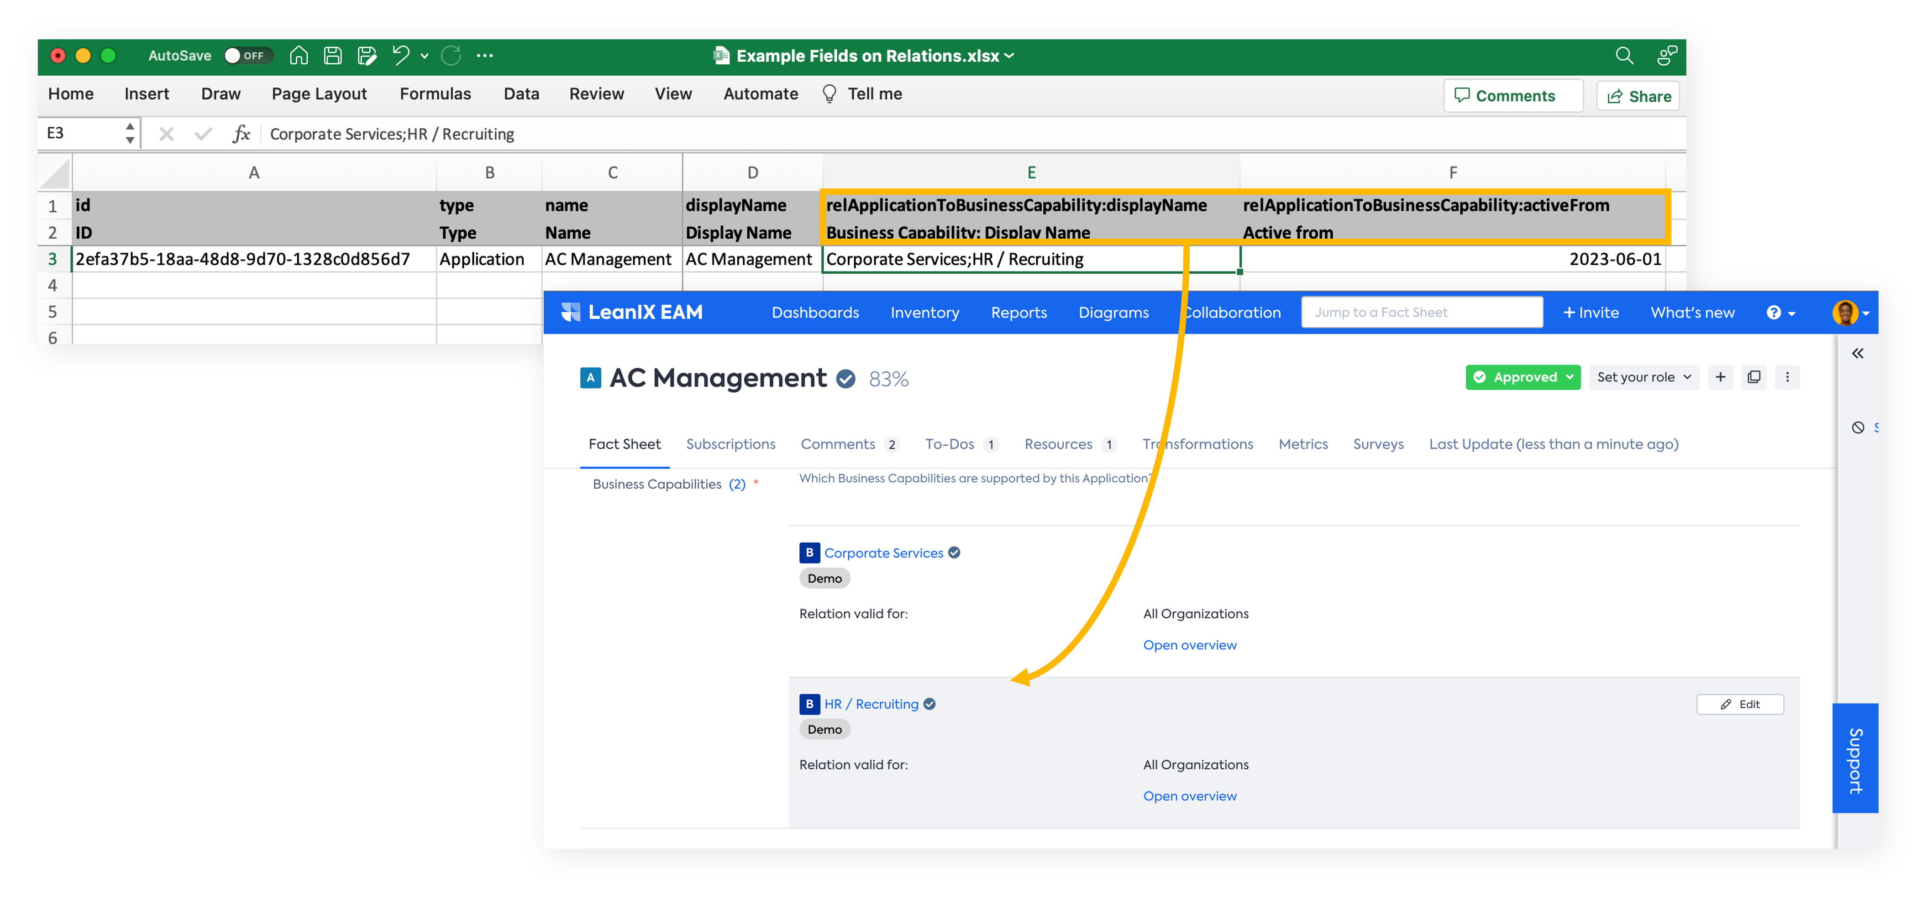
Task: Select column E header
Action: tap(1032, 172)
